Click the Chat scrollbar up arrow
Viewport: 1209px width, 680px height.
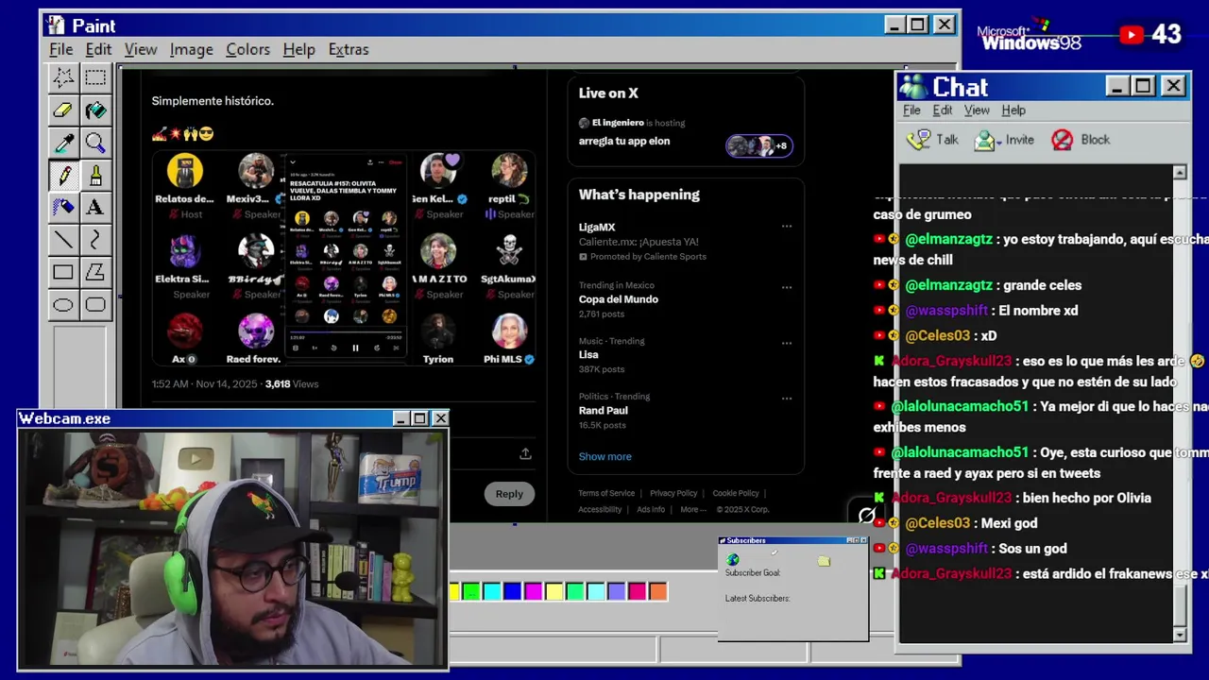pyautogui.click(x=1179, y=173)
